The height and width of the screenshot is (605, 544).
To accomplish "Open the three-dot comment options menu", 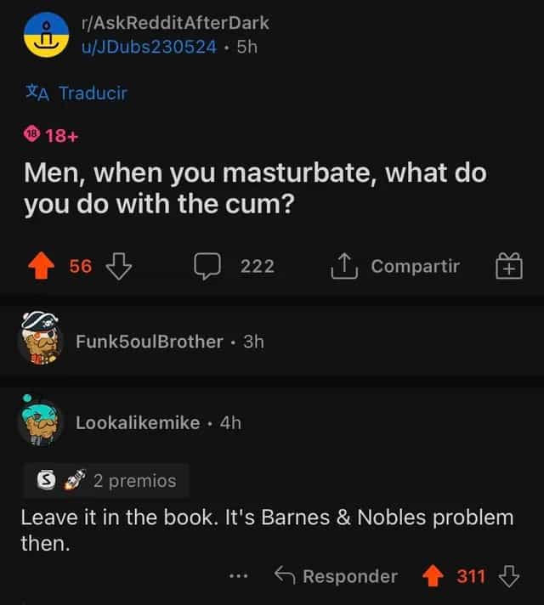I will [238, 576].
